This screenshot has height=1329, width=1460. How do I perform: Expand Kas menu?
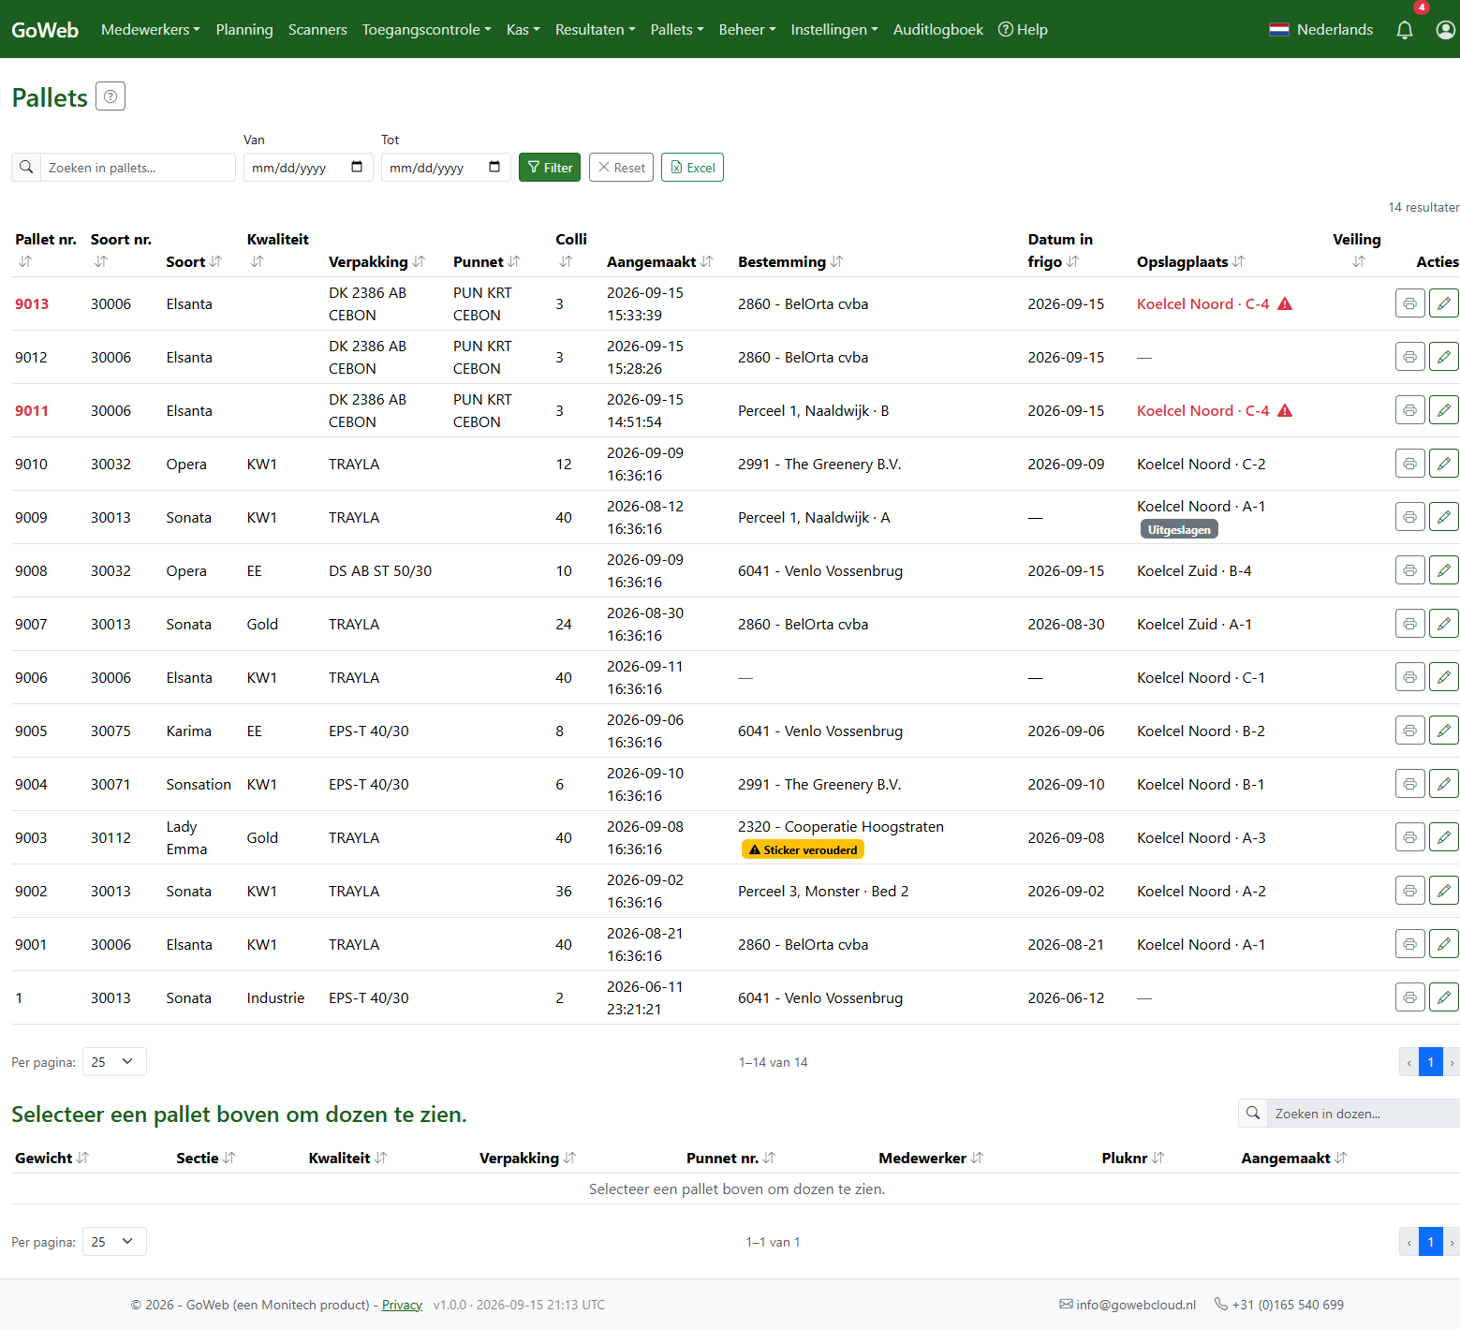click(523, 30)
